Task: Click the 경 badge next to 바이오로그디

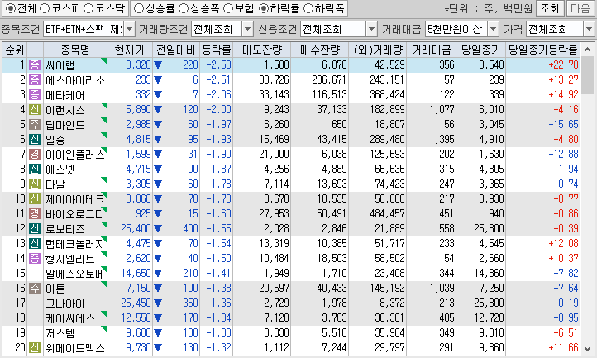Action: pos(35,213)
